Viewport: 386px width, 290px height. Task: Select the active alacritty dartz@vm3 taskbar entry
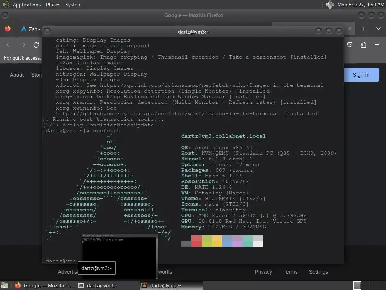[172, 285]
